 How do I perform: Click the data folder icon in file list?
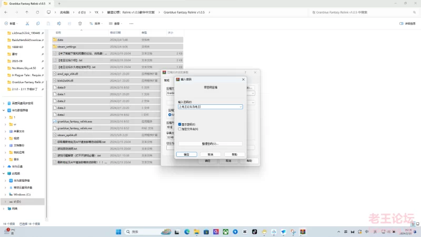coord(55,40)
